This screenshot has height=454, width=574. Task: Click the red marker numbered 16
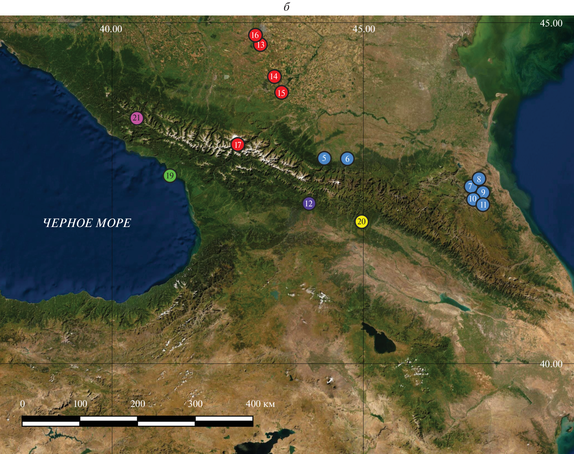pos(255,35)
